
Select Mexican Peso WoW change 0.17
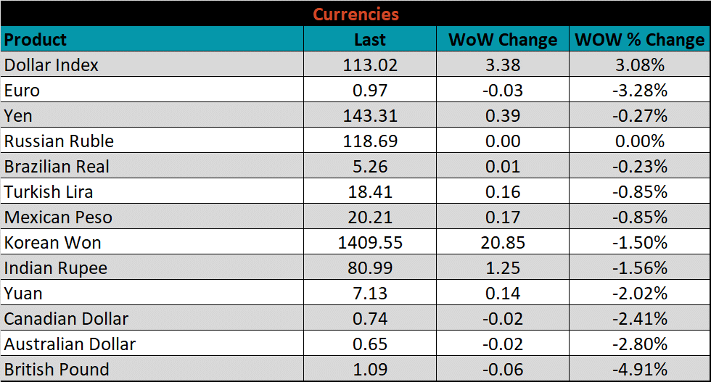click(503, 217)
